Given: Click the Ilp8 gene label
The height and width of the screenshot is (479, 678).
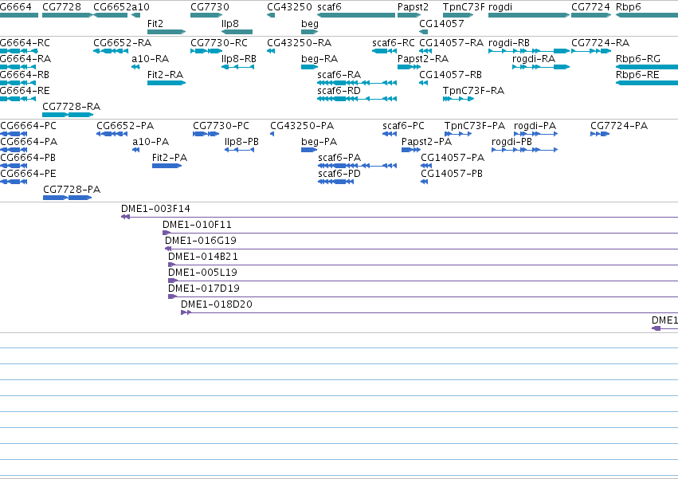Looking at the screenshot, I should [x=230, y=23].
